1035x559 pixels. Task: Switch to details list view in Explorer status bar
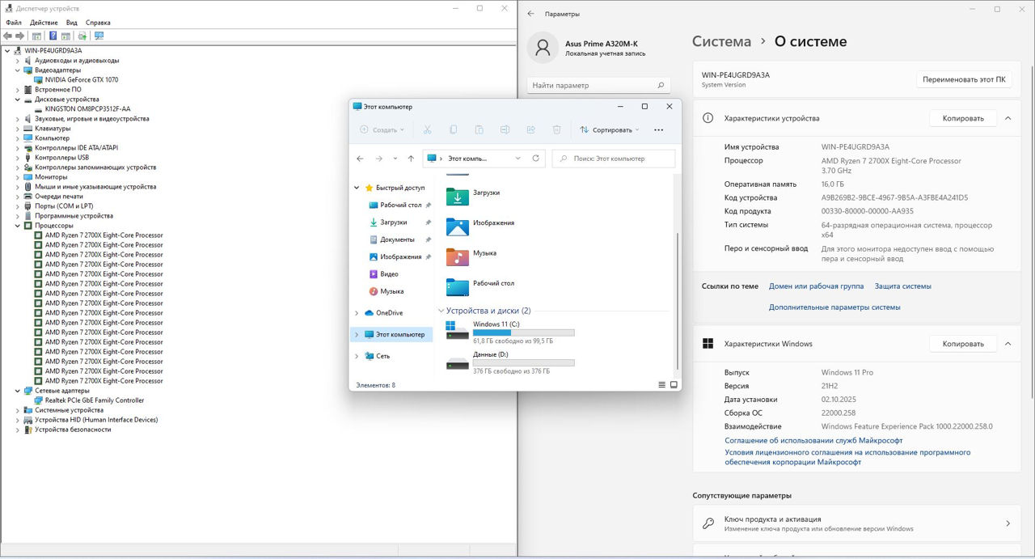(662, 385)
